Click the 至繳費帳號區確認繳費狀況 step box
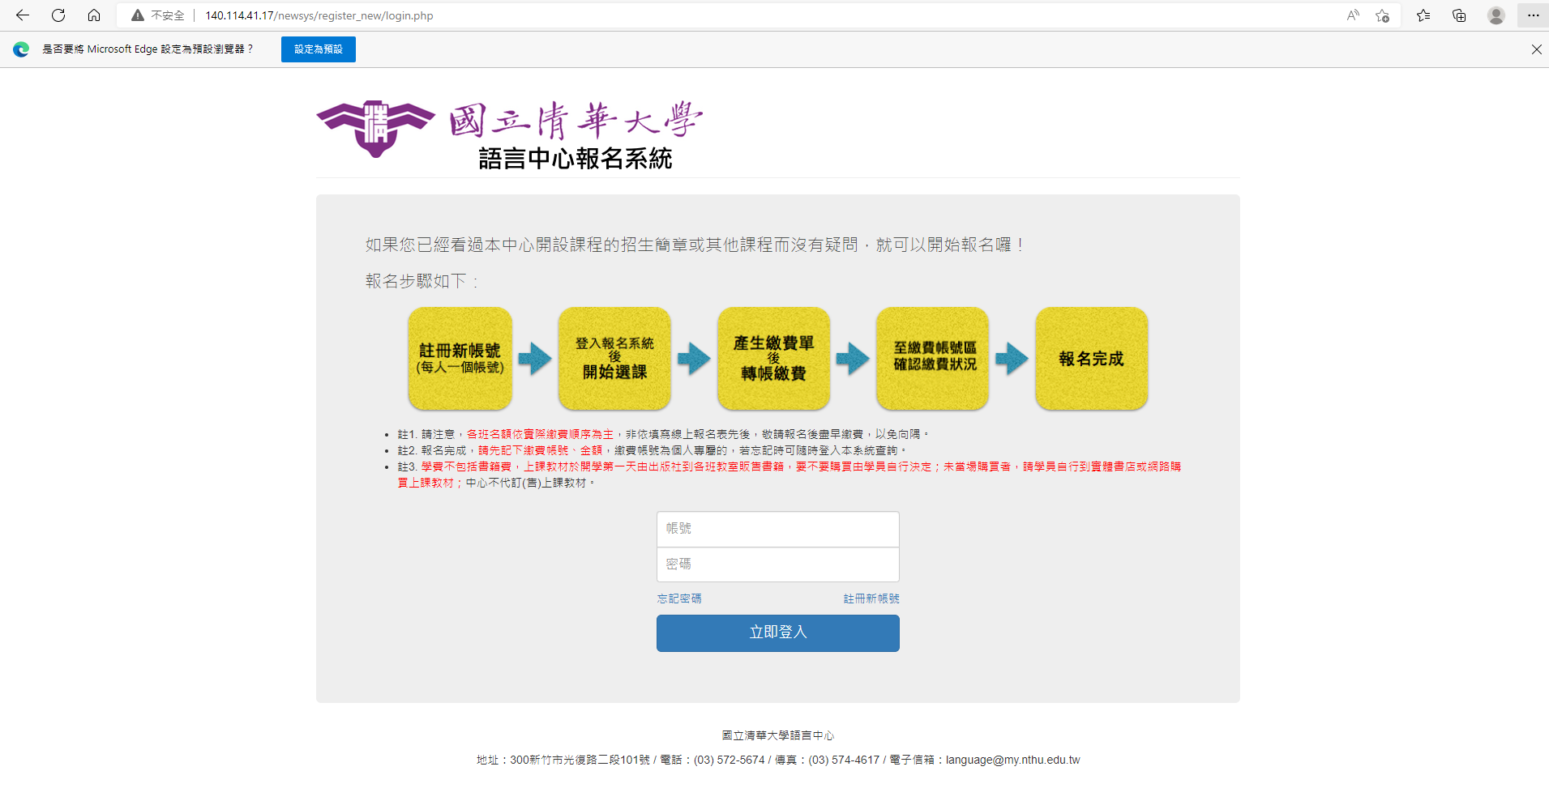This screenshot has height=788, width=1549. 932,358
